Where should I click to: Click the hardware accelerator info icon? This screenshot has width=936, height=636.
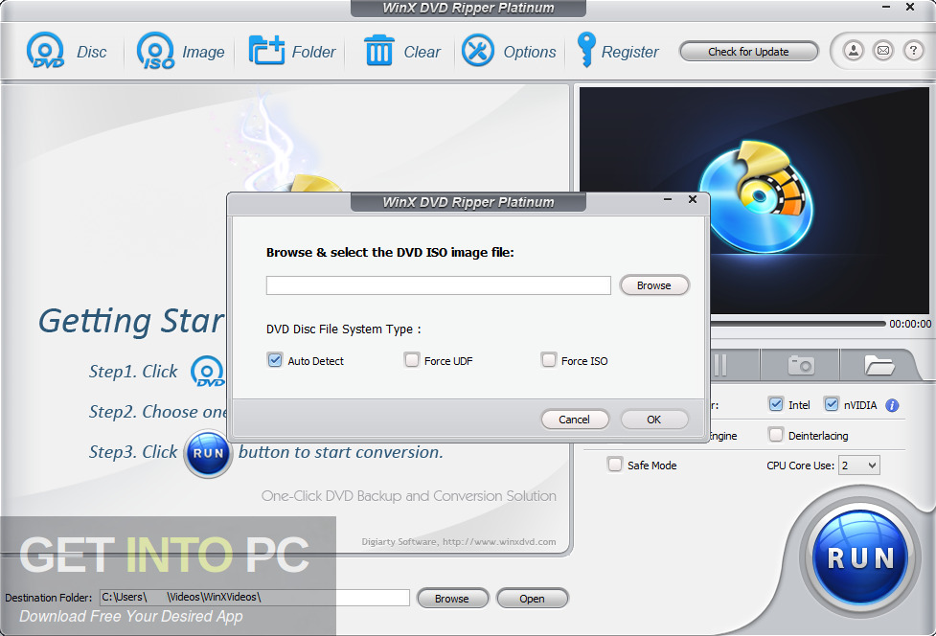point(892,406)
